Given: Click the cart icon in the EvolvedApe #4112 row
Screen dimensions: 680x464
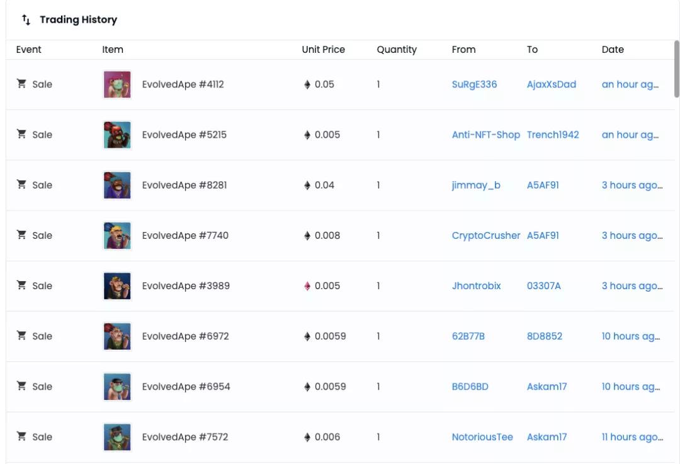Looking at the screenshot, I should click(x=21, y=84).
